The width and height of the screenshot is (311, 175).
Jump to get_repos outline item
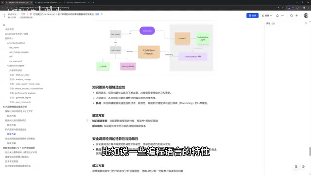14,48
